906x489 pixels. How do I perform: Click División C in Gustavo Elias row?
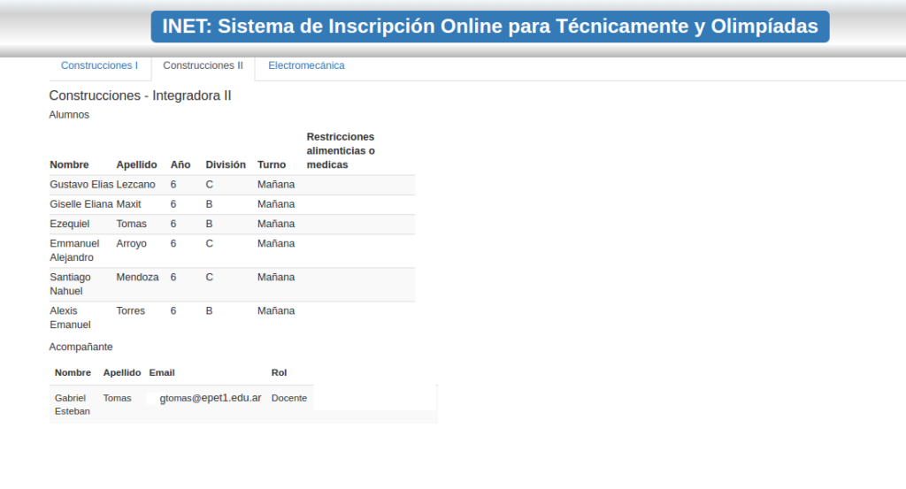click(209, 185)
